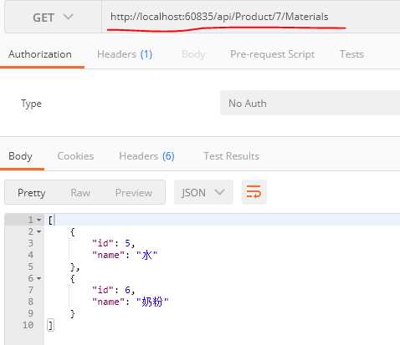Screen dimensions: 400x345
Task: Switch to the response Headers (6) tab
Action: click(x=146, y=156)
